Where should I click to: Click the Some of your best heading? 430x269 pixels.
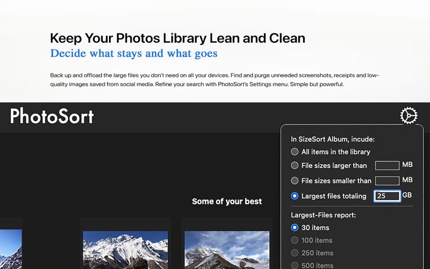click(x=227, y=201)
